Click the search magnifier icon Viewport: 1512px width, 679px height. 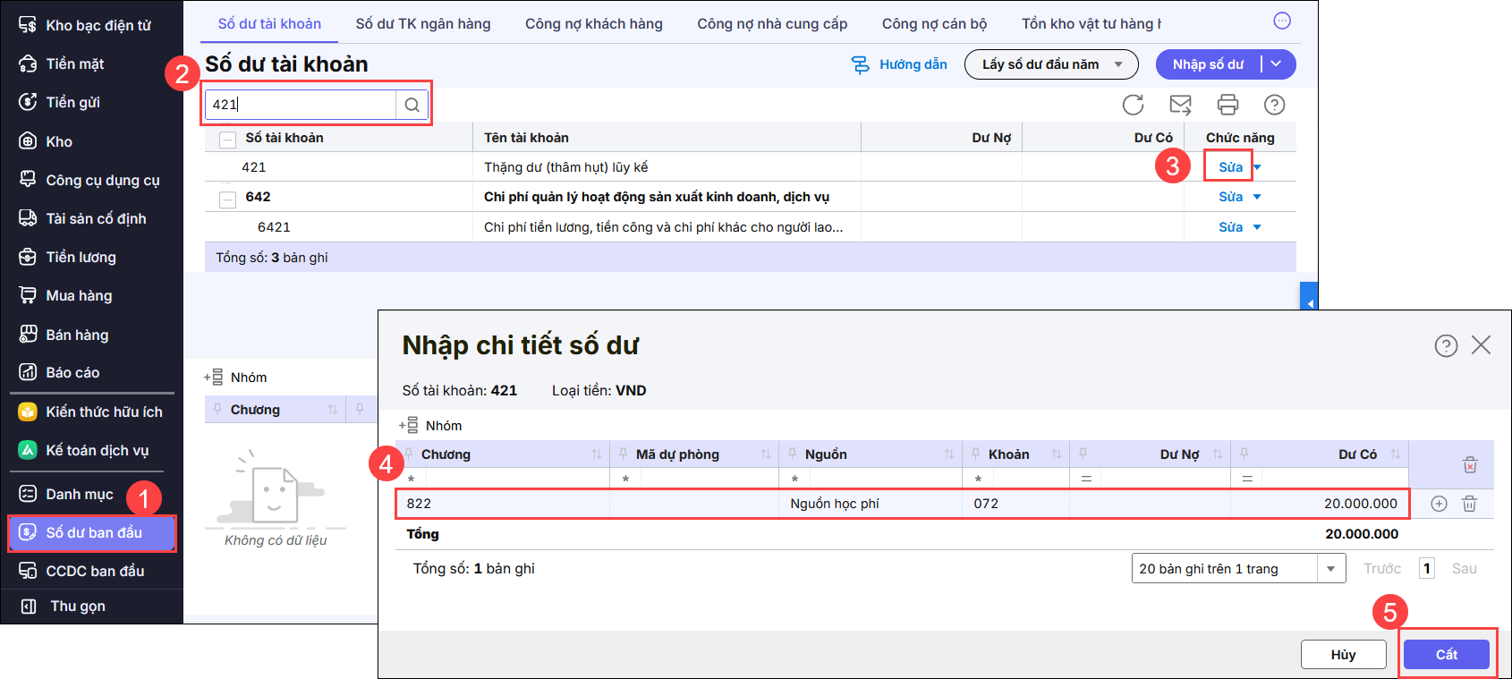412,105
